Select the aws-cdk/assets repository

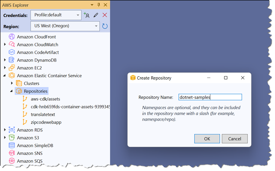point(45,99)
